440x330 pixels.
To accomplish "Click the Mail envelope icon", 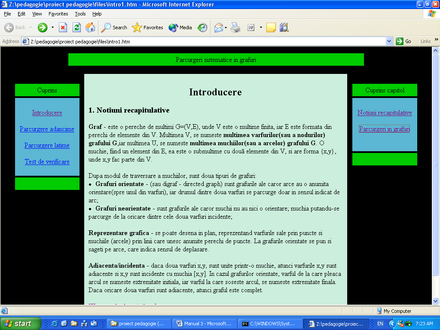I will [218, 27].
